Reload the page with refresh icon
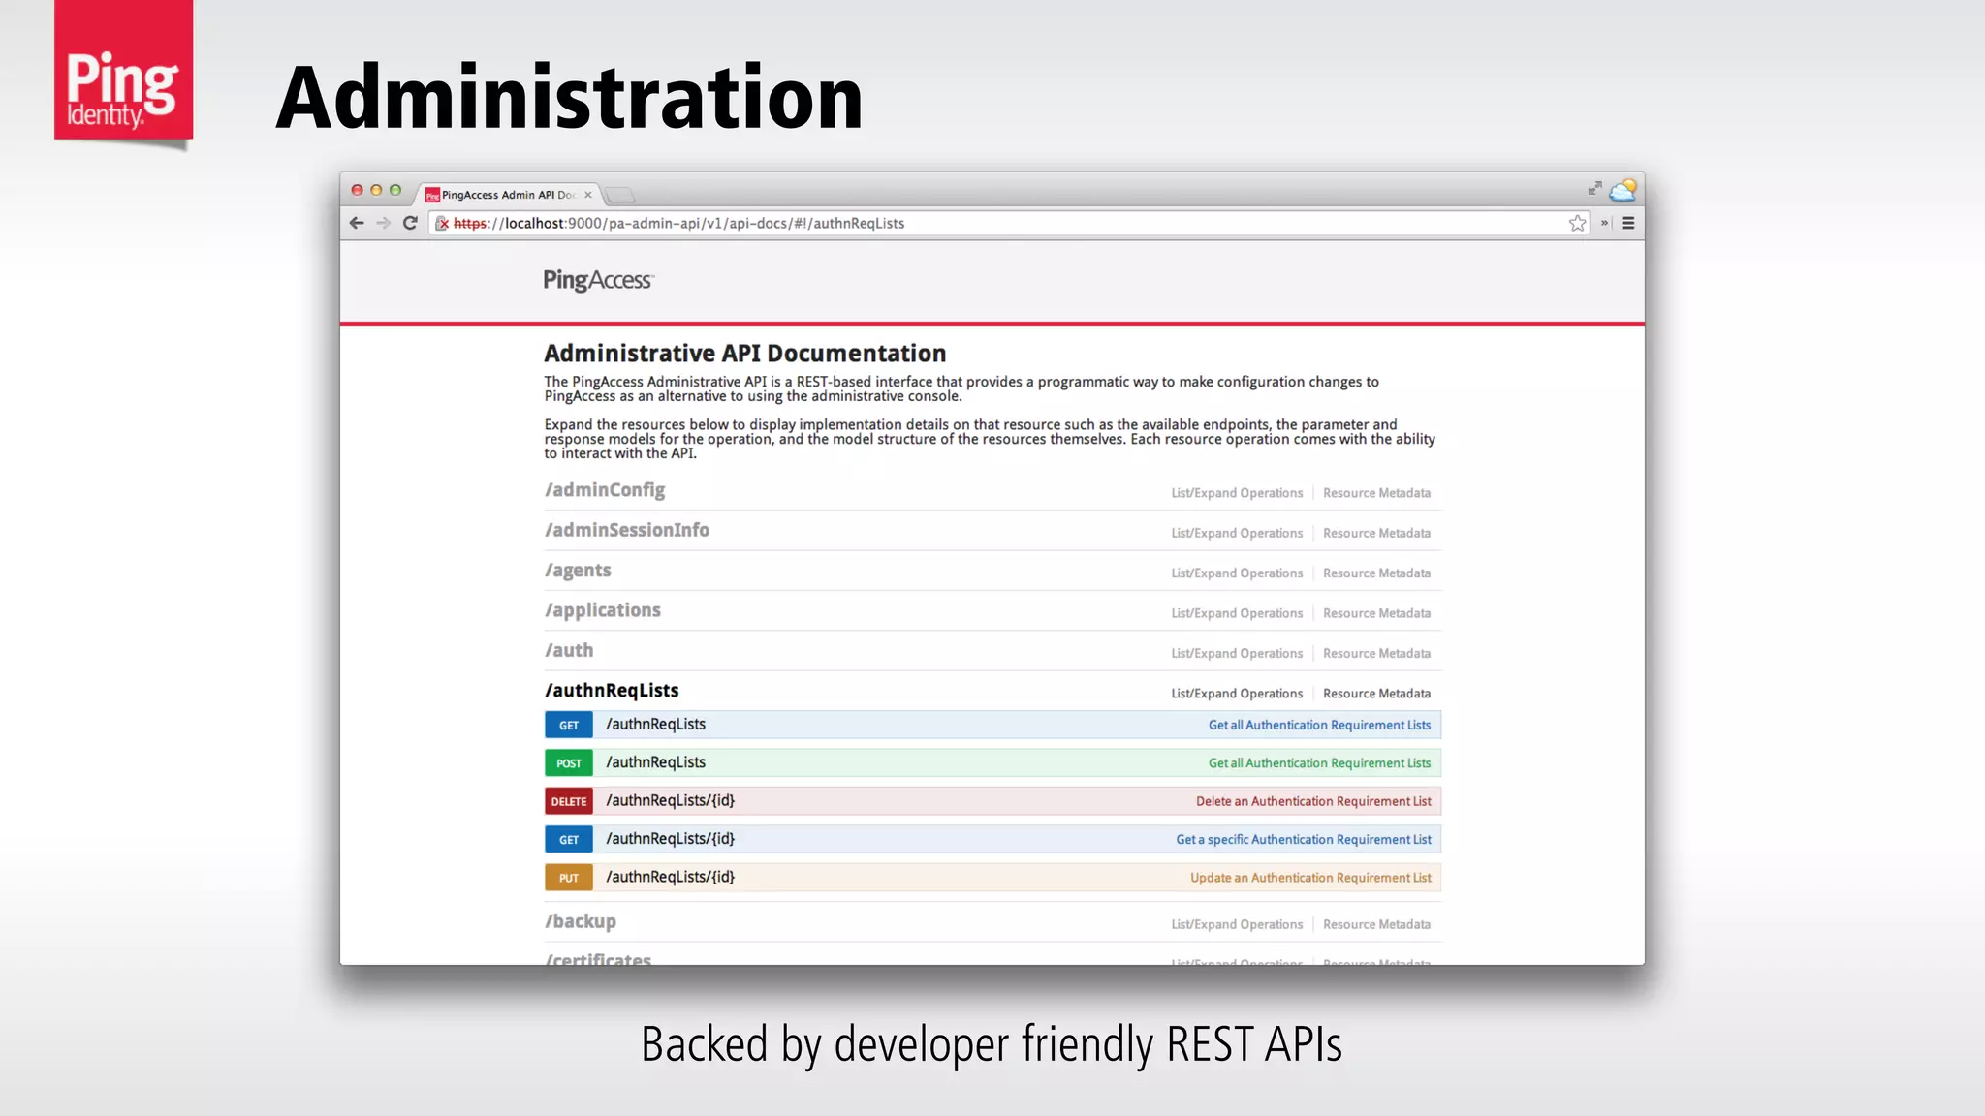 [410, 223]
